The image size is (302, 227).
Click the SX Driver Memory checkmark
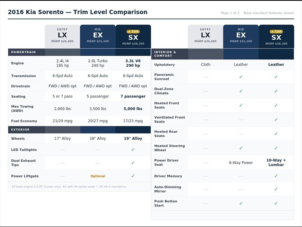(x=276, y=176)
